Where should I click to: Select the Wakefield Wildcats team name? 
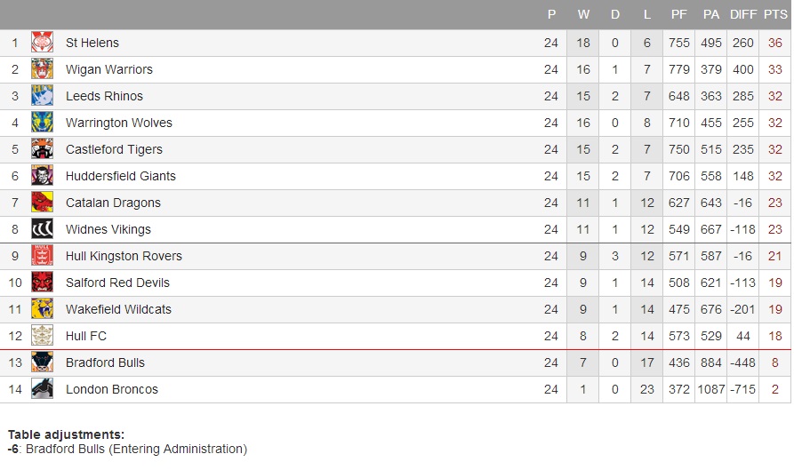tap(118, 309)
